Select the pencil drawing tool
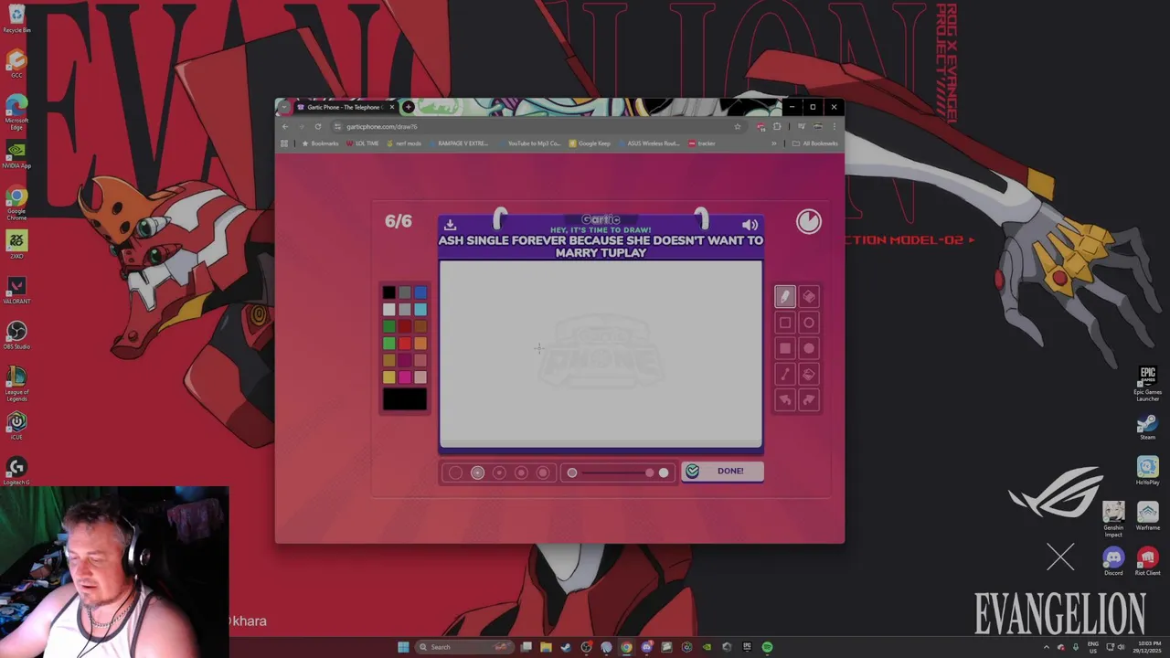The height and width of the screenshot is (658, 1170). [784, 296]
